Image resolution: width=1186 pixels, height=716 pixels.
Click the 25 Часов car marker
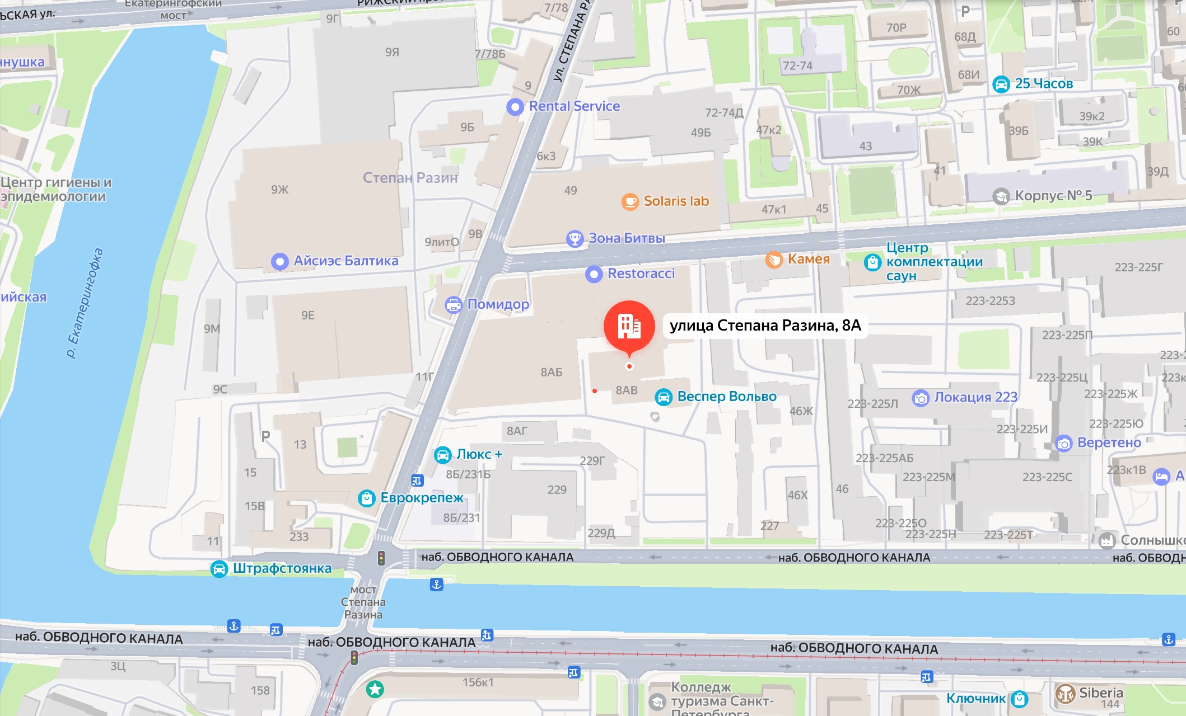pos(1001,84)
